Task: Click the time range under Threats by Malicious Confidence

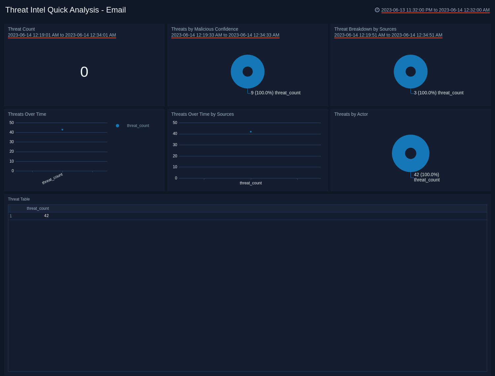Action: point(225,35)
